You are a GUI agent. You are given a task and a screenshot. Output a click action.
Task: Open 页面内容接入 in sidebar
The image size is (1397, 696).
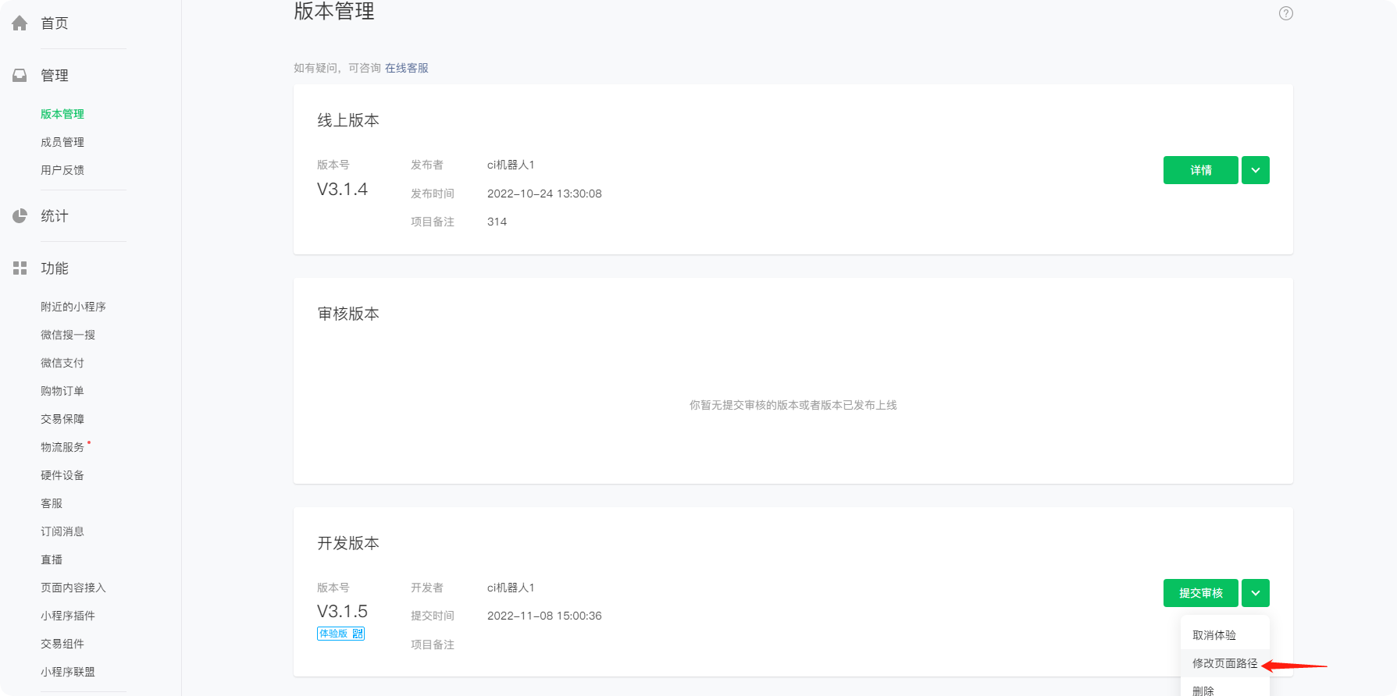coord(73,588)
